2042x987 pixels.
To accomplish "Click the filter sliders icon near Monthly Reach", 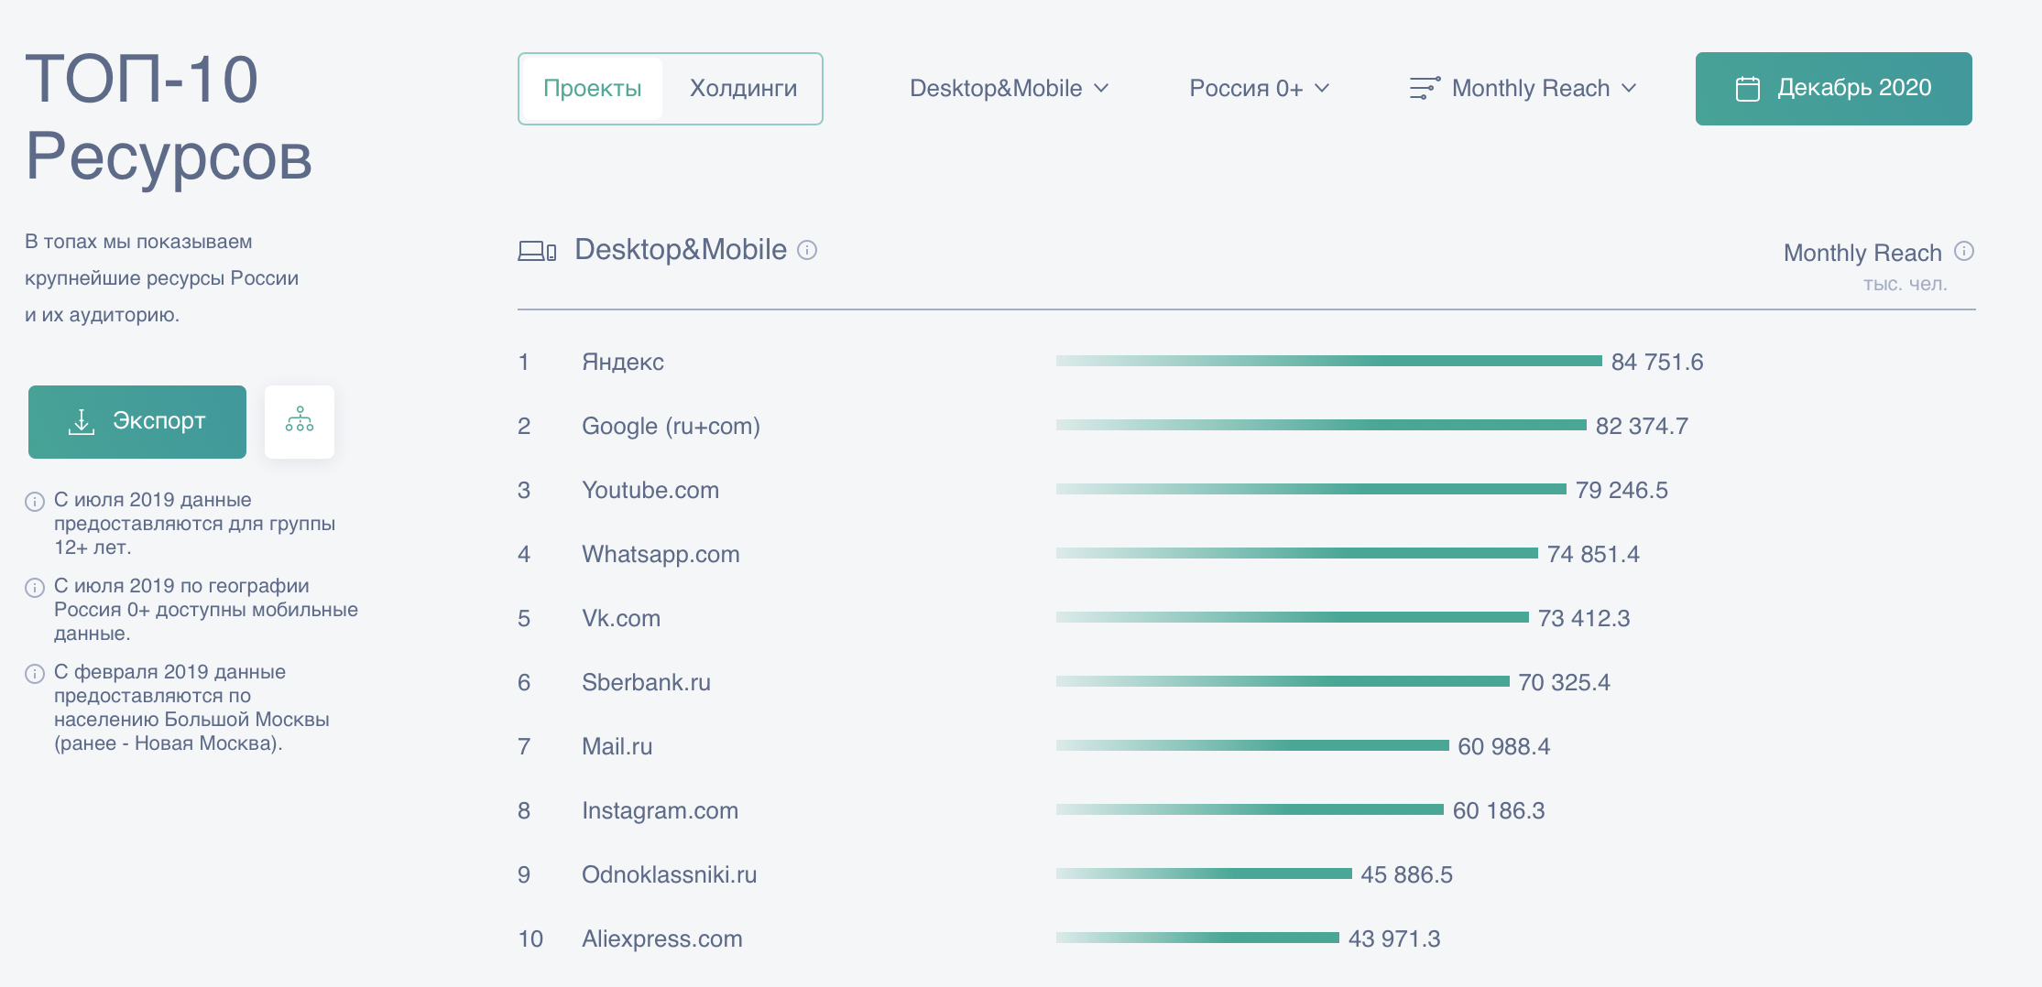I will coord(1425,88).
